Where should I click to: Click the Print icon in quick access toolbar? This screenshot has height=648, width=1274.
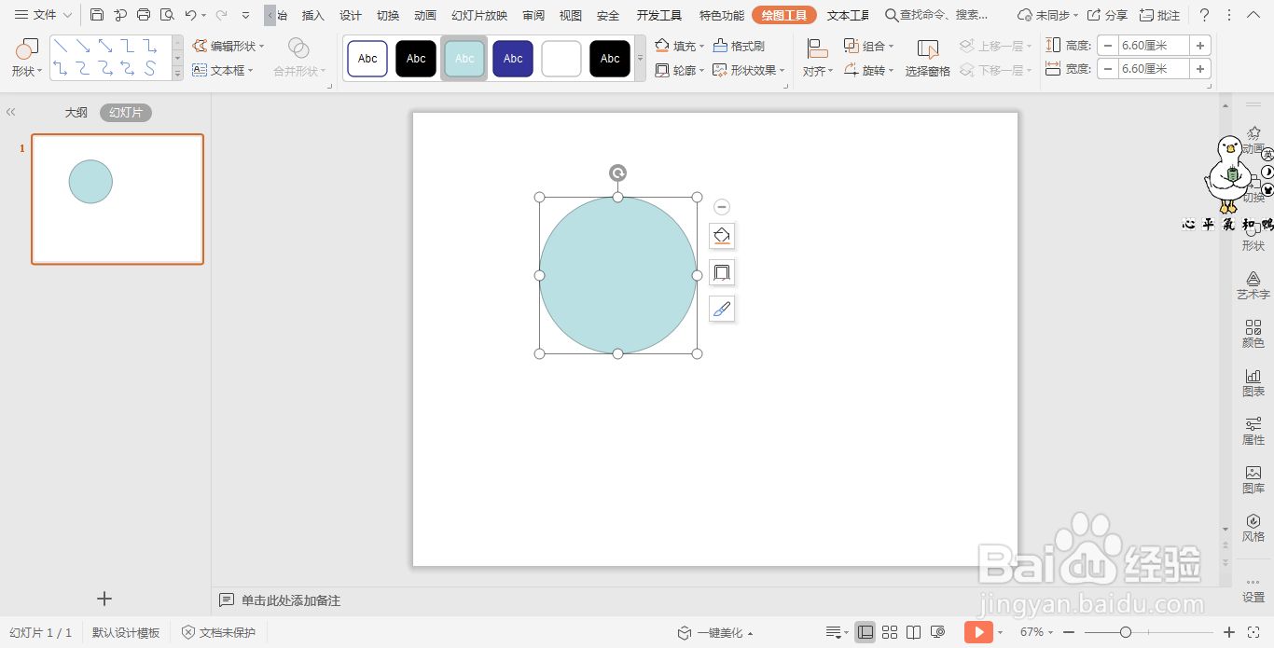point(144,15)
